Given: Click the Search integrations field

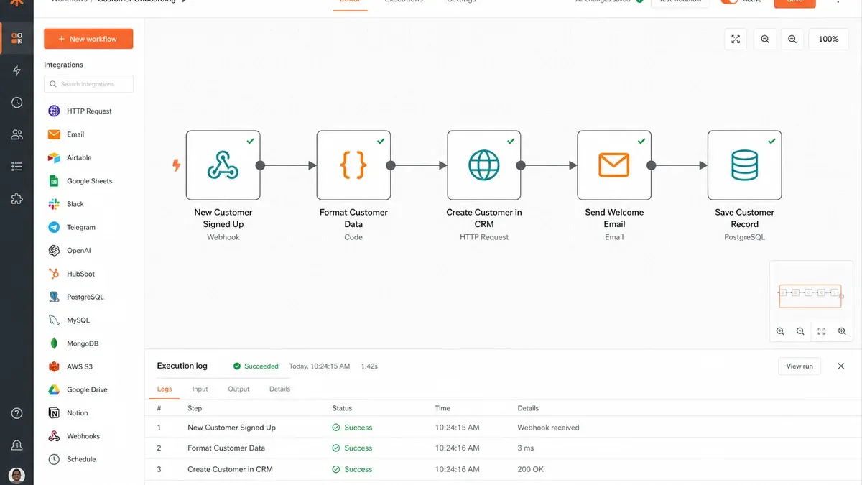Looking at the screenshot, I should (88, 84).
